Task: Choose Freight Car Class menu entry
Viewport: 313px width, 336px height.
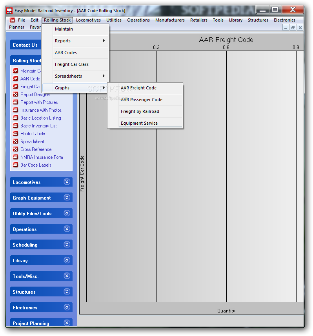Action: (x=75, y=64)
